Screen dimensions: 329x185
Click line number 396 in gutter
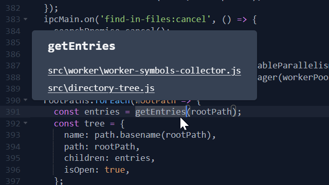(13, 170)
